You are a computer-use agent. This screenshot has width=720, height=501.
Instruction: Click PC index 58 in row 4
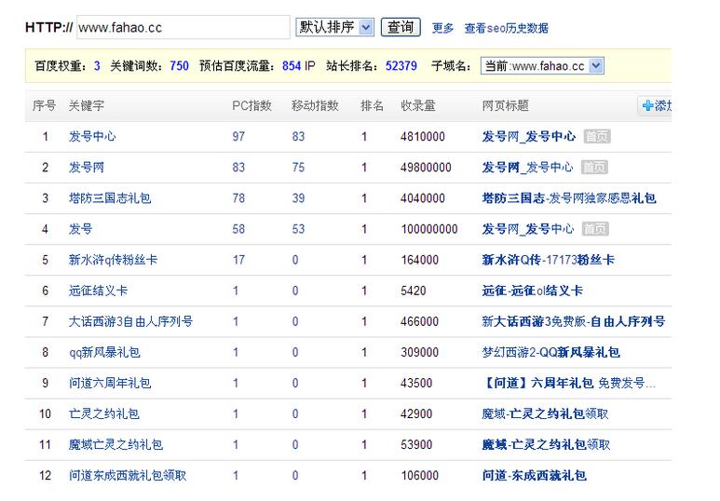[238, 229]
